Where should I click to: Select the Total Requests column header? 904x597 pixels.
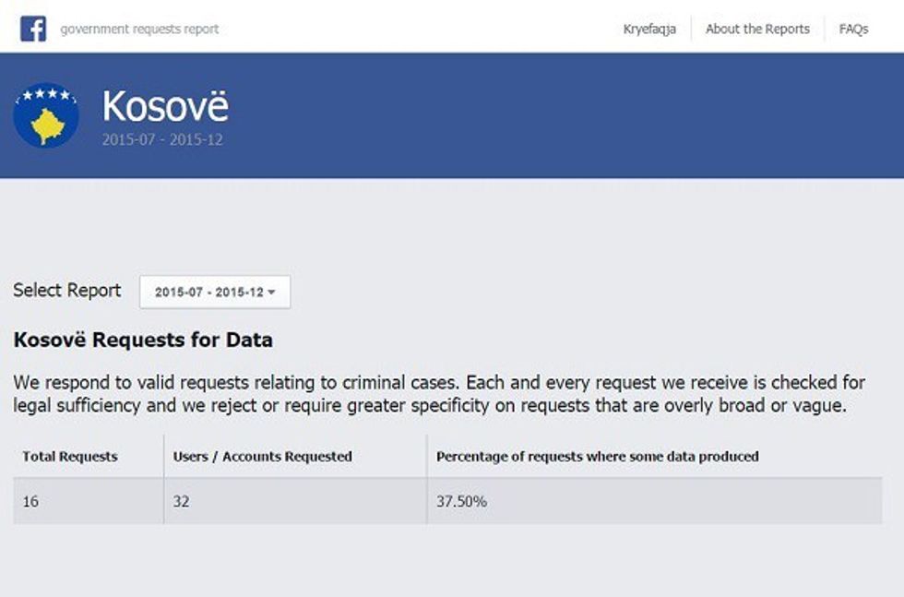[70, 456]
